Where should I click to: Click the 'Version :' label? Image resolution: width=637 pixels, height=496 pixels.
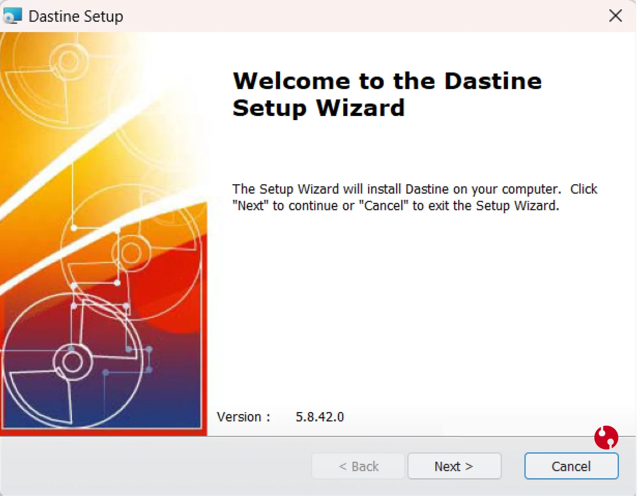coord(243,417)
